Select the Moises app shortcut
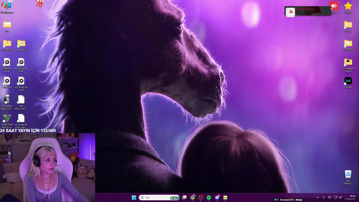Viewport: 359px width, 202px height. click(348, 83)
